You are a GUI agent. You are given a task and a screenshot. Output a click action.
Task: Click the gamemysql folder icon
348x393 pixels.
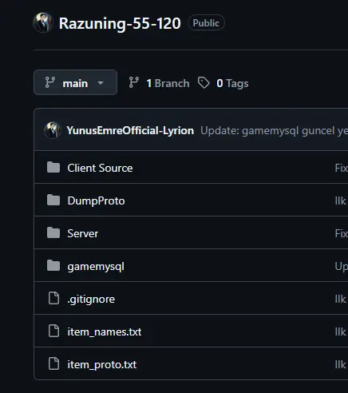[53, 266]
